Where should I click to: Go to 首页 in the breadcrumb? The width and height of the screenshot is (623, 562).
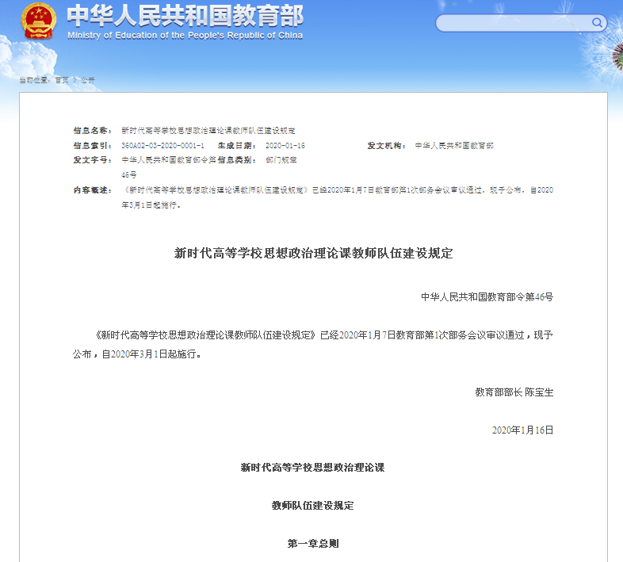click(62, 80)
